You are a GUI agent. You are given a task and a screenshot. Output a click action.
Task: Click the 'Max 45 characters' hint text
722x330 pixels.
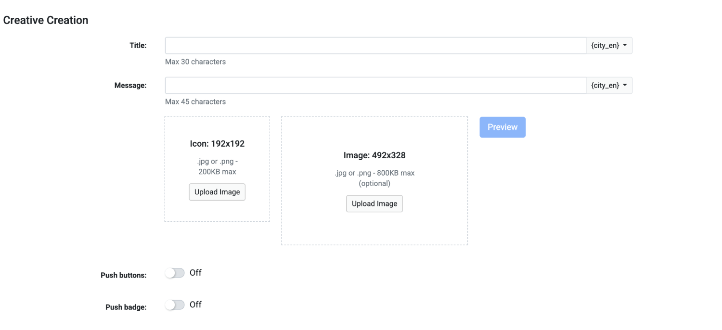point(195,102)
